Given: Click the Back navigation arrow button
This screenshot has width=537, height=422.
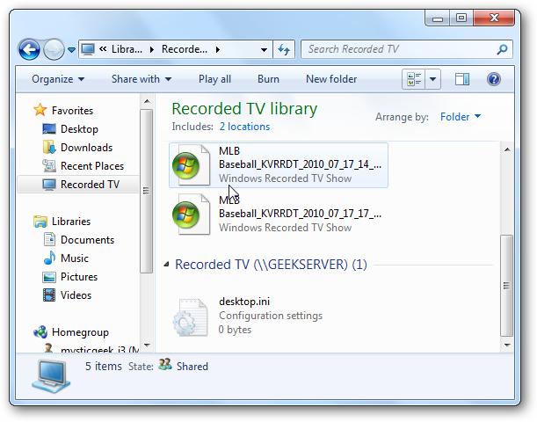Looking at the screenshot, I should 29,50.
